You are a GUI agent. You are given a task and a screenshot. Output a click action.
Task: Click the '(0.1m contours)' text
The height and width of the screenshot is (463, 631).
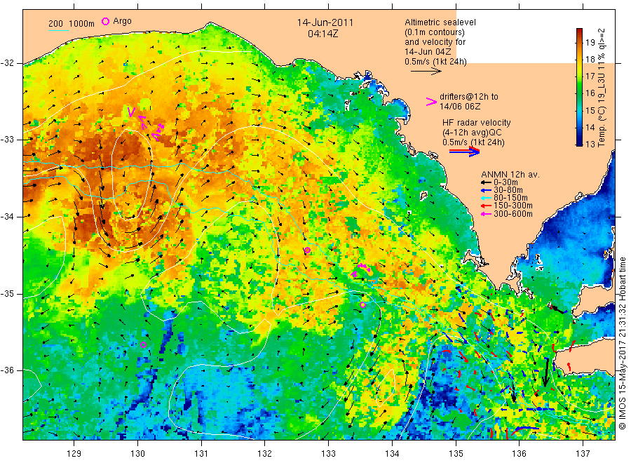point(435,32)
